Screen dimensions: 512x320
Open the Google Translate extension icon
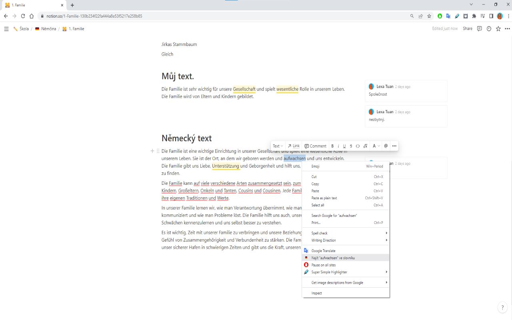tap(448, 16)
